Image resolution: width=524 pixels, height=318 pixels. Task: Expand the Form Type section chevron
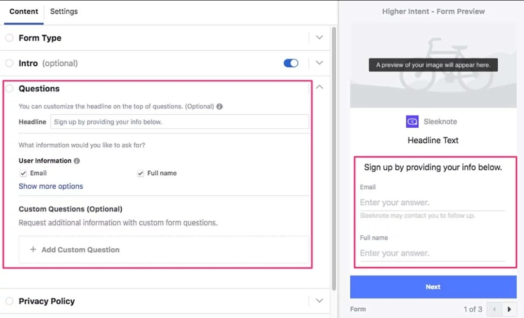[319, 37]
